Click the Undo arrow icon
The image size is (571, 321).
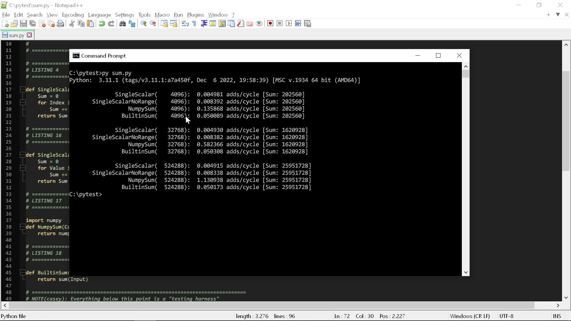[x=102, y=24]
